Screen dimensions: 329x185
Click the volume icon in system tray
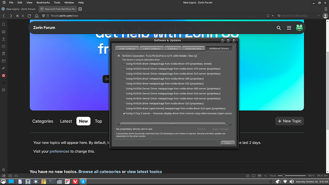click(x=291, y=182)
